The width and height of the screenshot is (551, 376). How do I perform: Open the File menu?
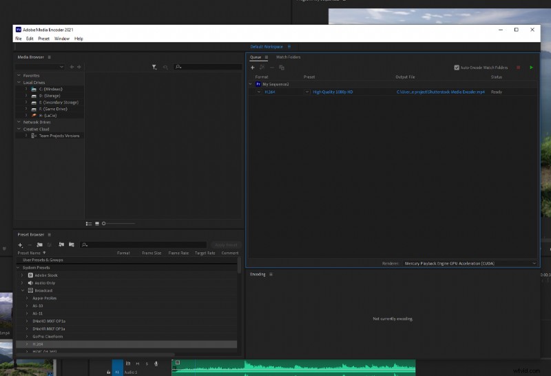click(19, 39)
